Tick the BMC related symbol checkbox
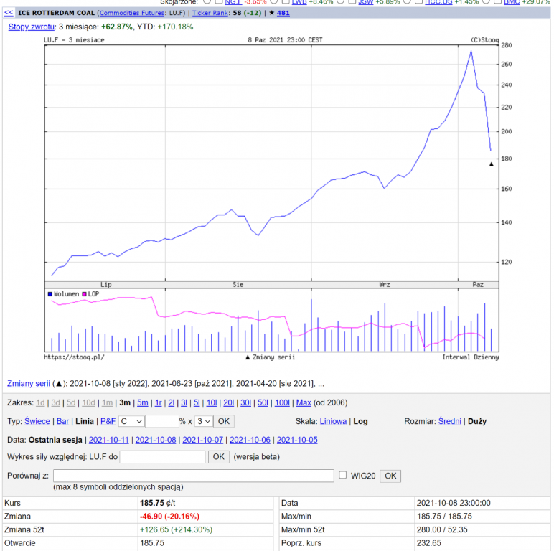 (x=497, y=2)
